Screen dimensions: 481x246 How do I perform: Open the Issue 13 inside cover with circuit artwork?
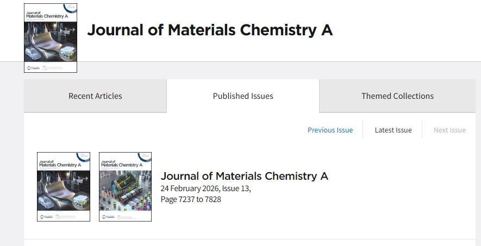[125, 187]
